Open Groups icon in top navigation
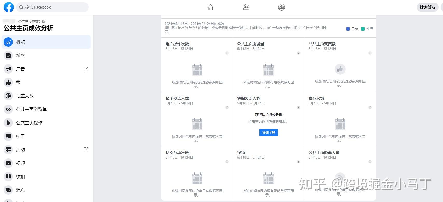Image resolution: width=443 pixels, height=202 pixels. pos(282,7)
